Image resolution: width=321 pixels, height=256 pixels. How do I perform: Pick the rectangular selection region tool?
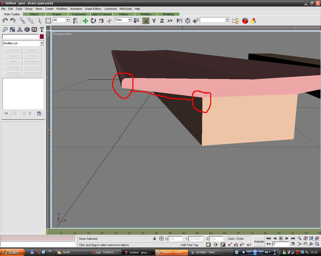tap(48, 21)
